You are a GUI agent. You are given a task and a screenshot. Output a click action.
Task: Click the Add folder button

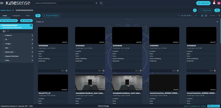(x=26, y=21)
